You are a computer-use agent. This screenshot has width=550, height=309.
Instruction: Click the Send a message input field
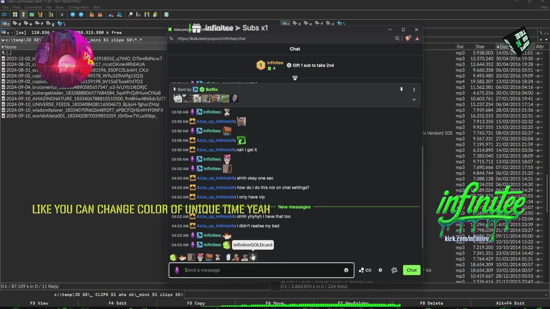tap(262, 270)
